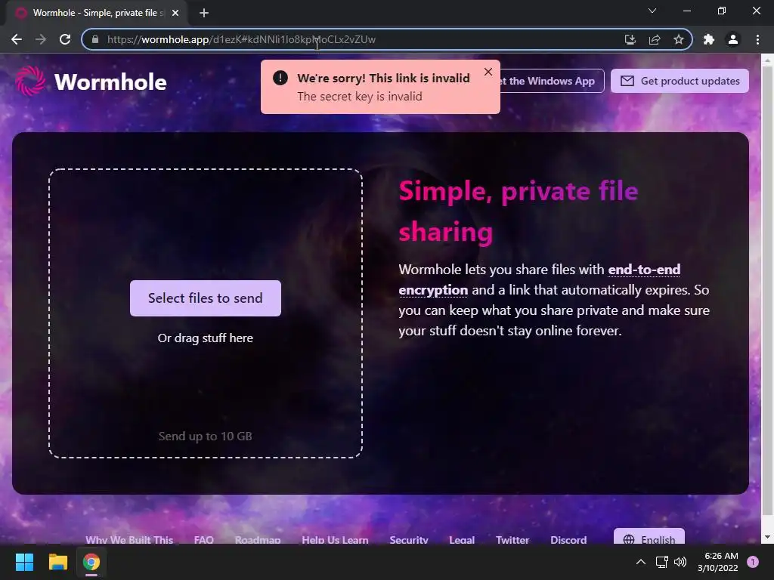Viewport: 774px width, 580px height.
Task: Click the Get the Windows App button
Action: (552, 81)
